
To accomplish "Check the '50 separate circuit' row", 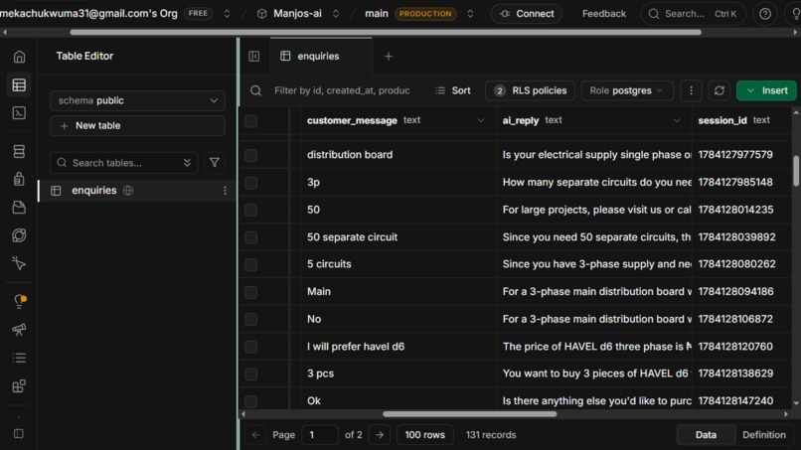I will (250, 237).
